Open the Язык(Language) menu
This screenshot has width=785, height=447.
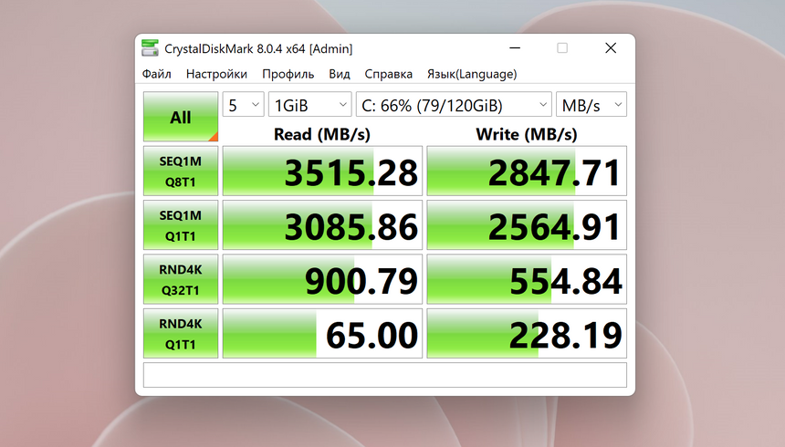pyautogui.click(x=472, y=74)
